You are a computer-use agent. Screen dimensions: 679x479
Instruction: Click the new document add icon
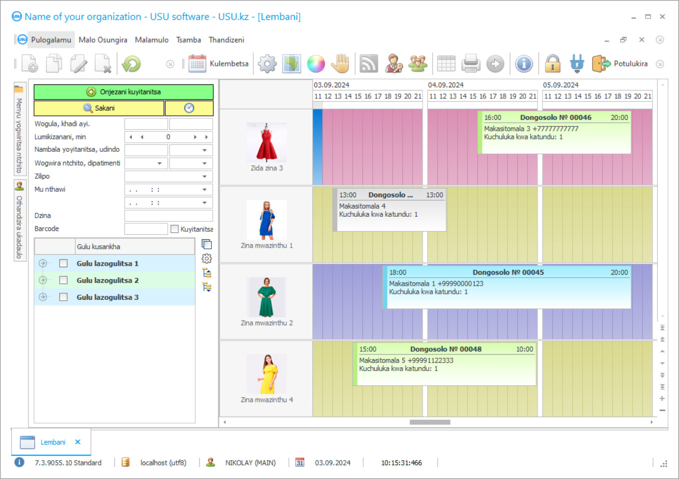coord(29,63)
